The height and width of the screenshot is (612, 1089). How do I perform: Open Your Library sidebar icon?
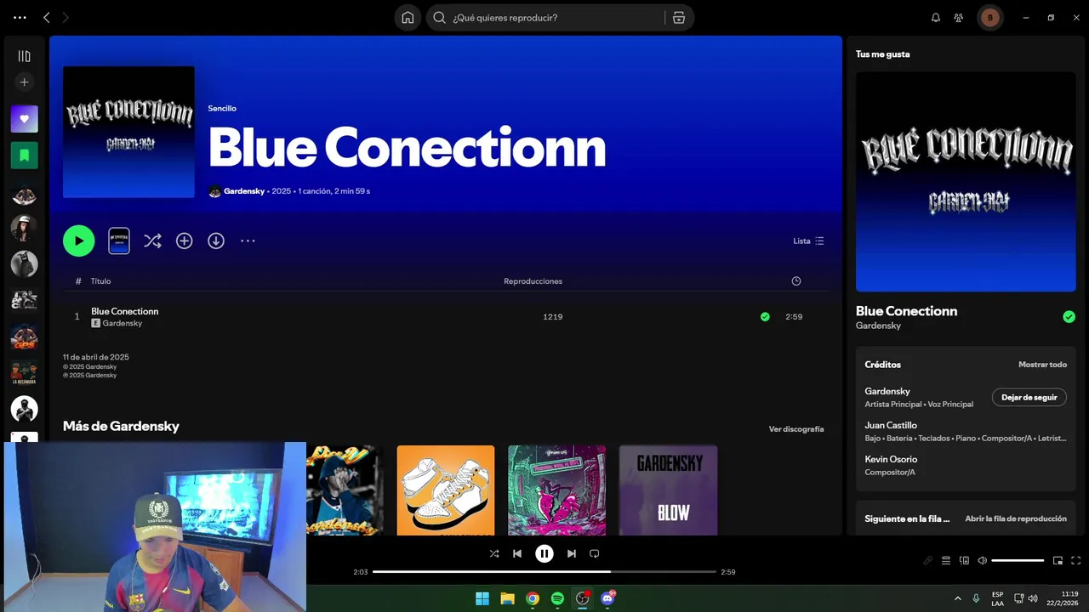(24, 56)
